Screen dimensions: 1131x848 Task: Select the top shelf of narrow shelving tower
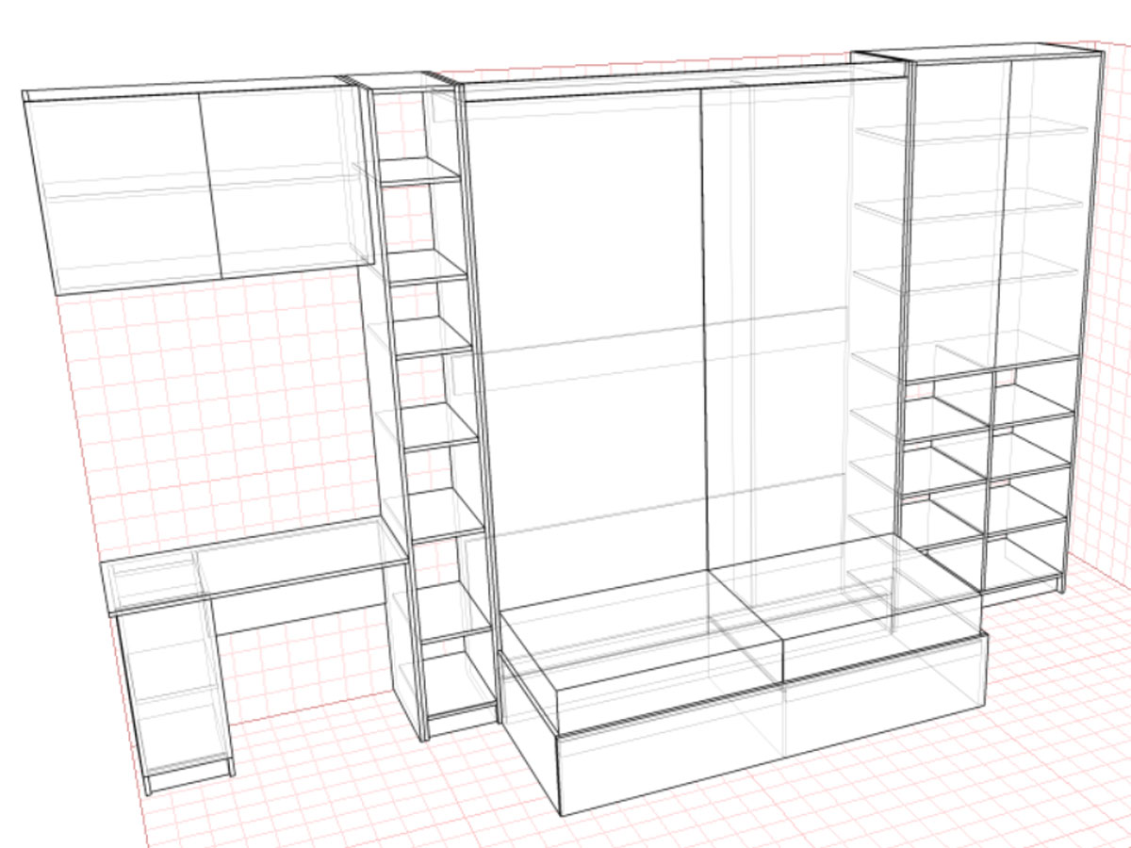pos(418,171)
